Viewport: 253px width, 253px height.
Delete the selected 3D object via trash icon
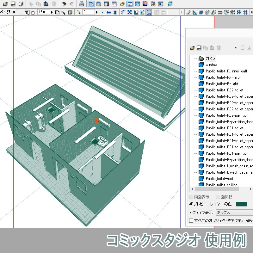click(218, 48)
